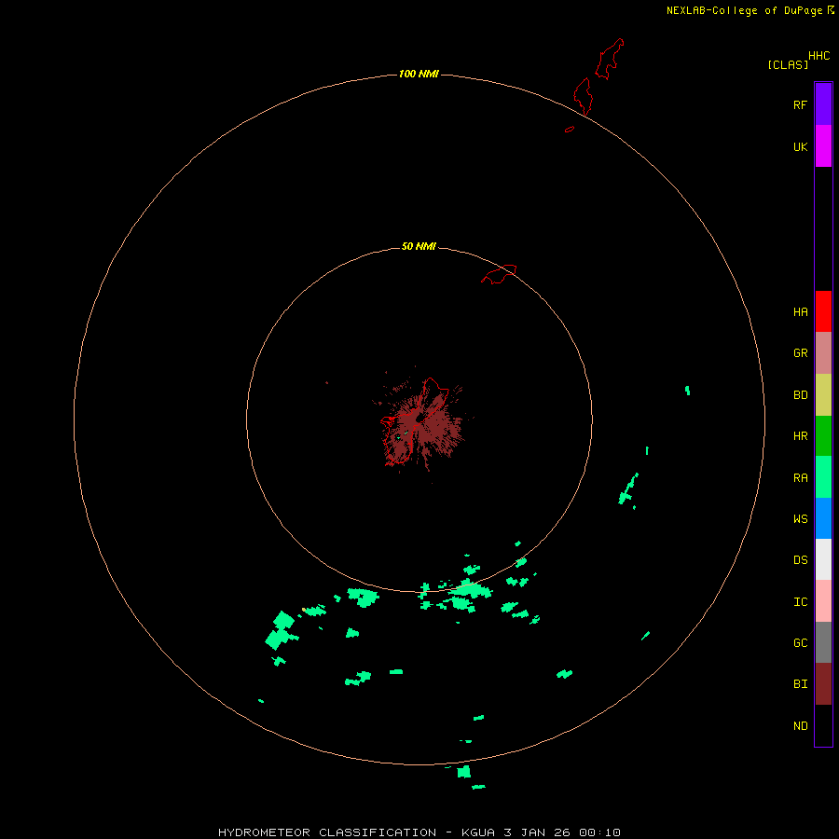
Task: Click the 'HYDROMETEOR CLASSIFICATION' title text
Action: [327, 832]
